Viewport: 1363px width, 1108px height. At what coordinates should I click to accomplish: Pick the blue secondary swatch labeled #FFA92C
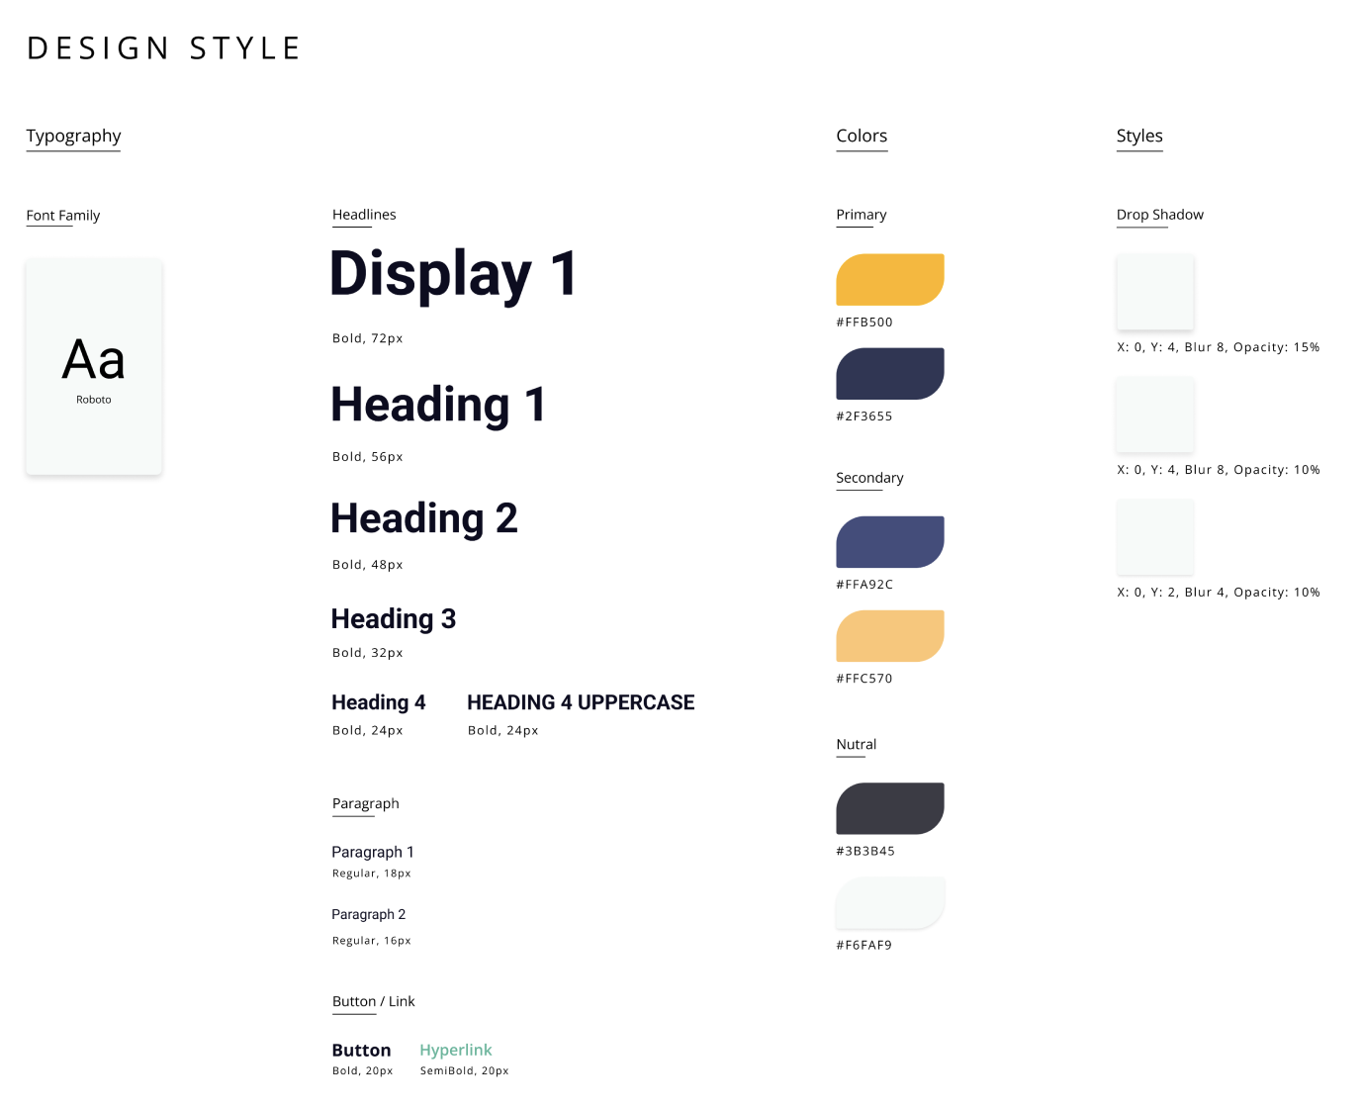pos(890,542)
